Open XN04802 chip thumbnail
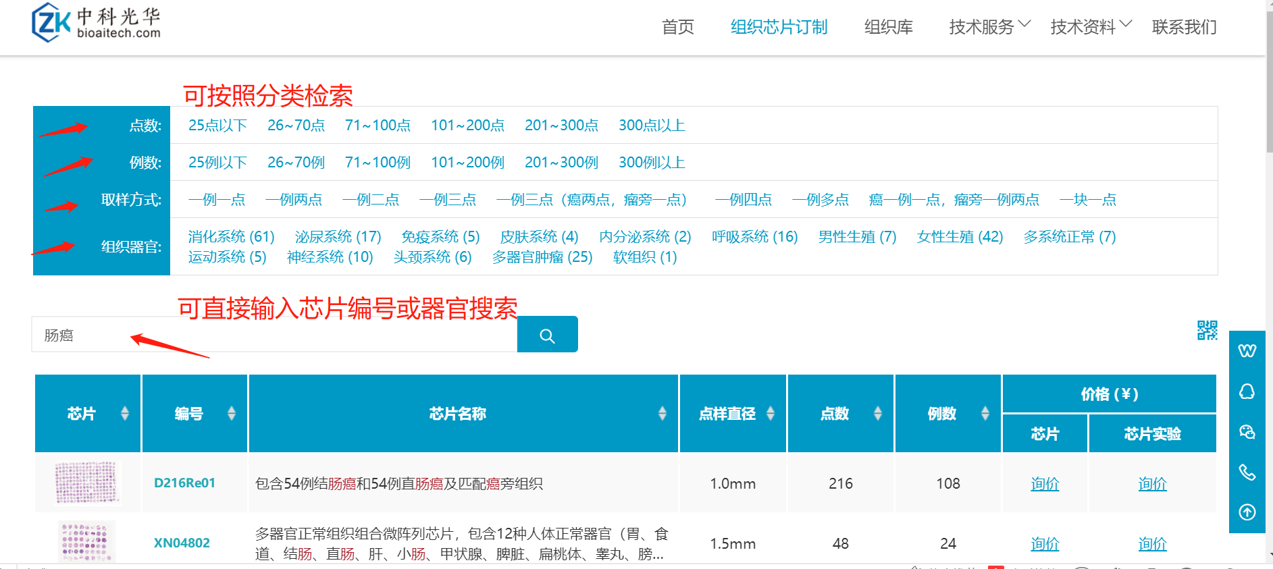Screen dimensions: 1273x569 (86, 542)
